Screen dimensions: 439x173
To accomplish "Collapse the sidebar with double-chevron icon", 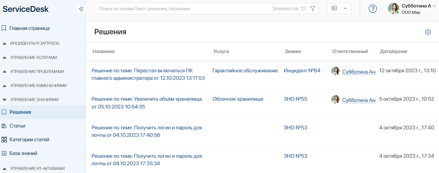I will (x=81, y=9).
